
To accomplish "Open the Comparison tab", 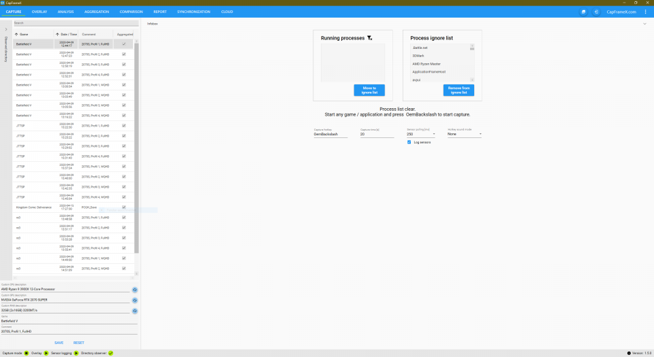I will 131,12.
